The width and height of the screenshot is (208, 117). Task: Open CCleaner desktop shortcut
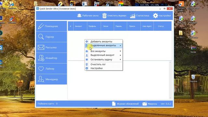[x=12, y=20]
